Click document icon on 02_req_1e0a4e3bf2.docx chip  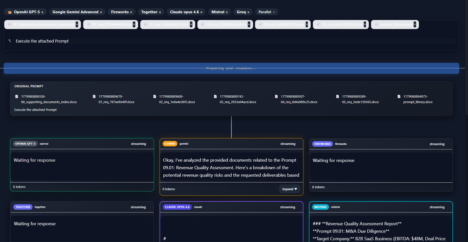[x=146, y=24]
